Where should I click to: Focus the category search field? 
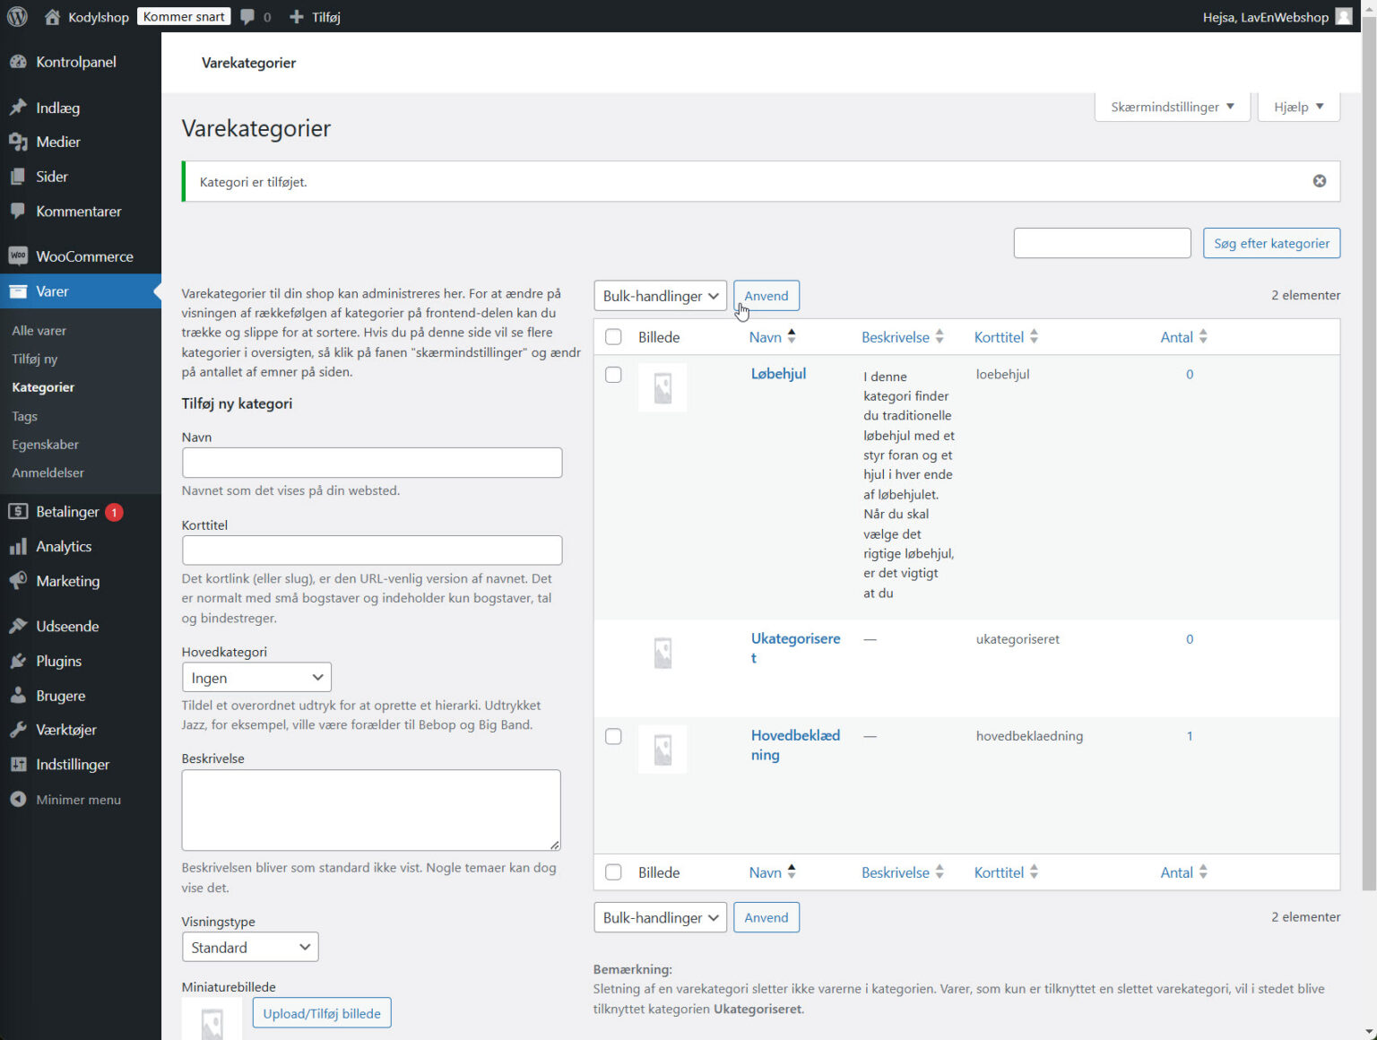pyautogui.click(x=1103, y=244)
